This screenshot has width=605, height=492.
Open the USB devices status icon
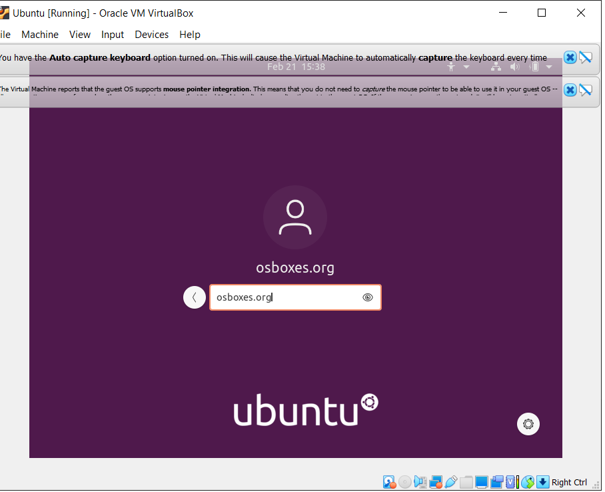click(450, 482)
